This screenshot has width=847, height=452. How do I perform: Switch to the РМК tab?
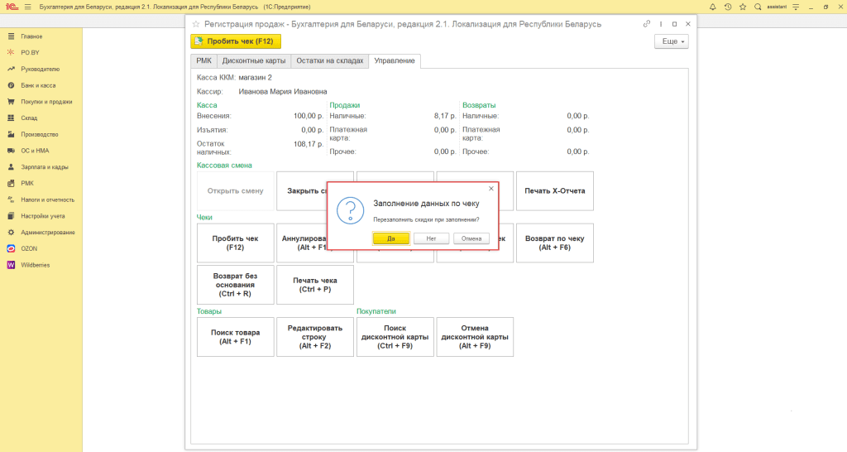[203, 61]
